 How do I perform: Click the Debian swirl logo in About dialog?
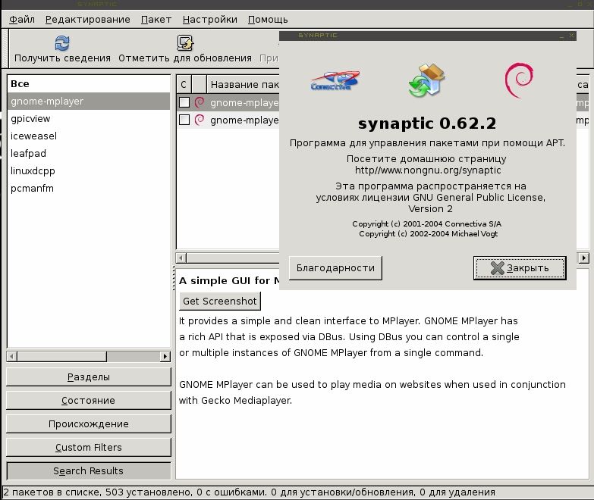(519, 80)
